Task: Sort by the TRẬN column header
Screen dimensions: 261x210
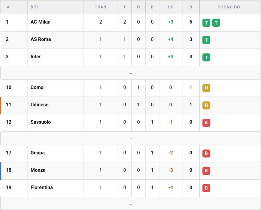Action: (100, 7)
